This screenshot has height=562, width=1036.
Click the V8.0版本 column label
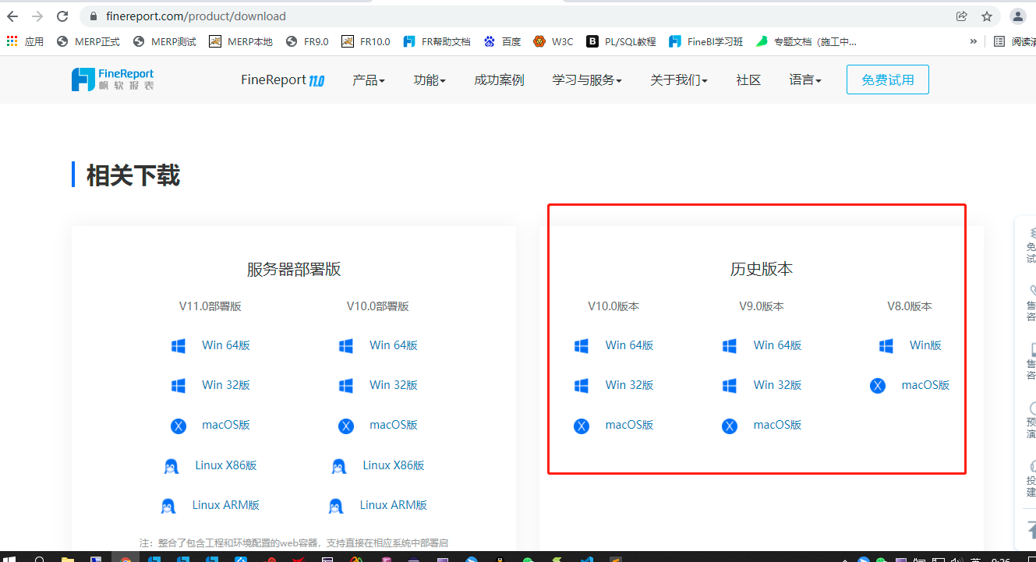(910, 306)
